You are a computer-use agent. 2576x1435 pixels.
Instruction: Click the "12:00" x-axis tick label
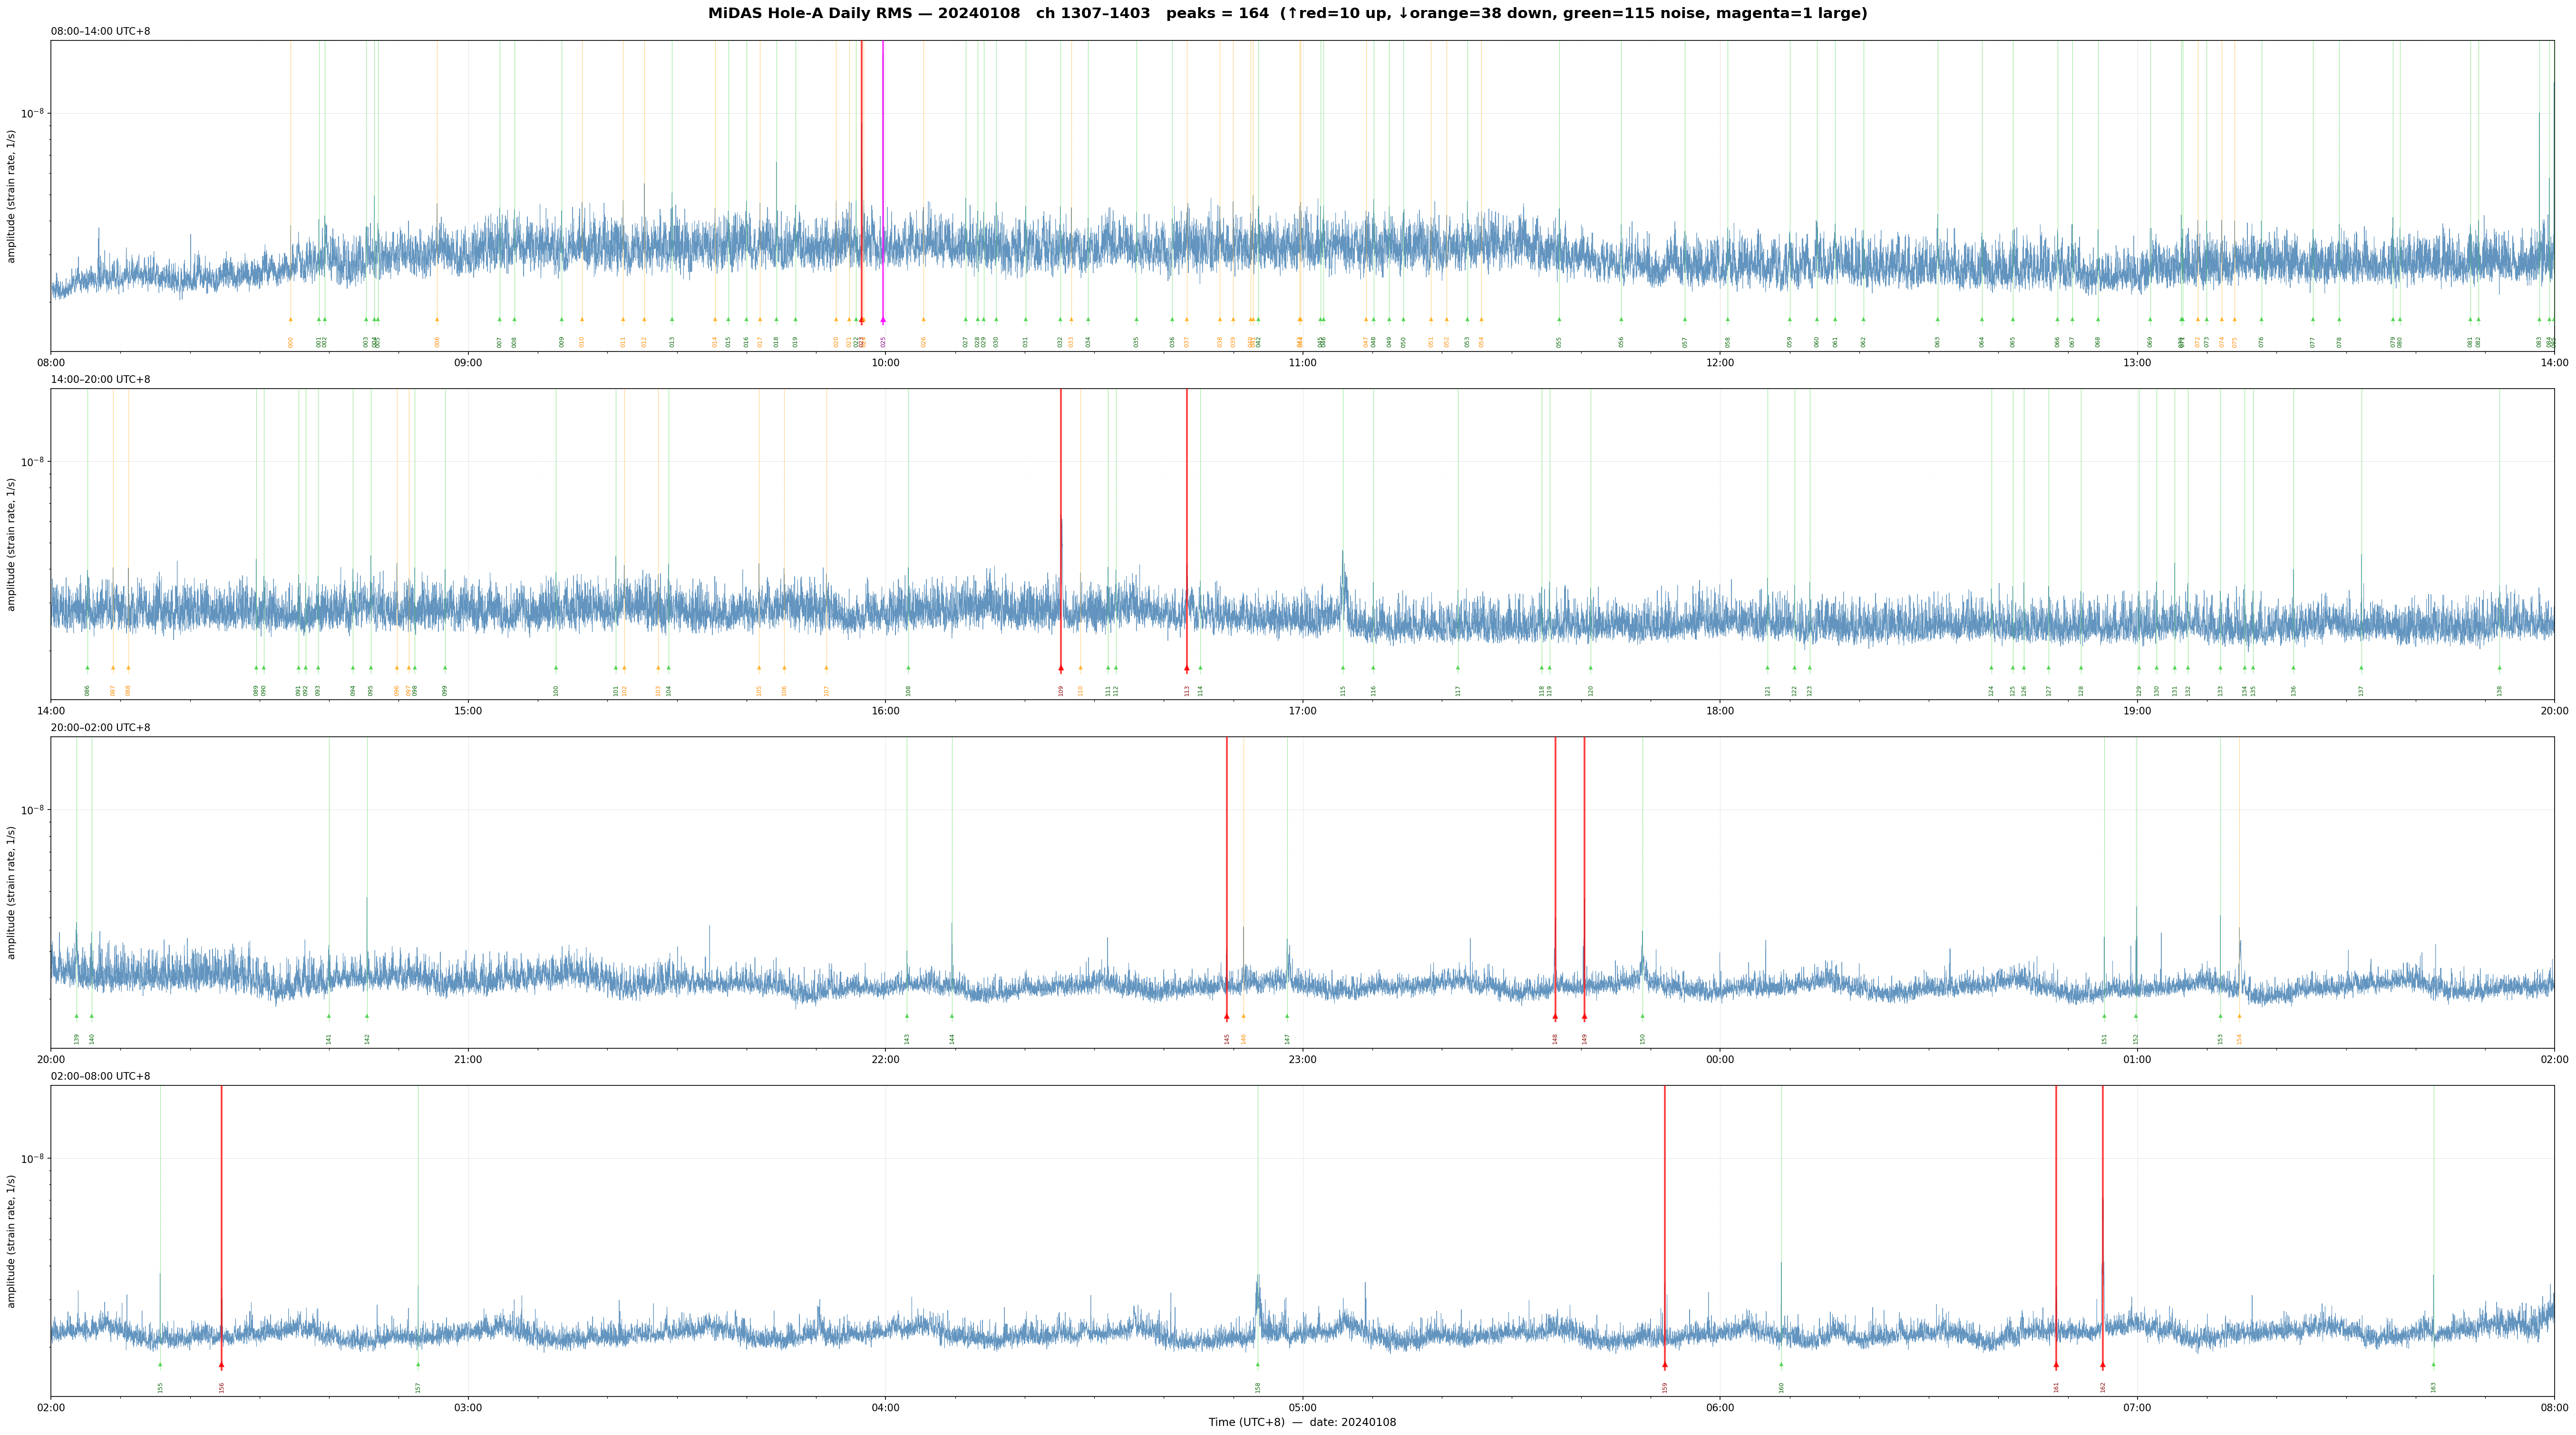[x=1720, y=363]
